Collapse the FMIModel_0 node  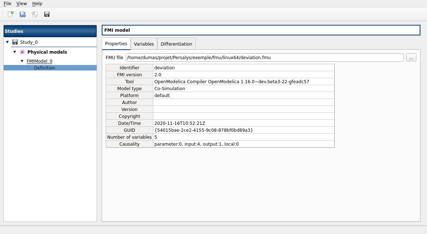(22, 61)
